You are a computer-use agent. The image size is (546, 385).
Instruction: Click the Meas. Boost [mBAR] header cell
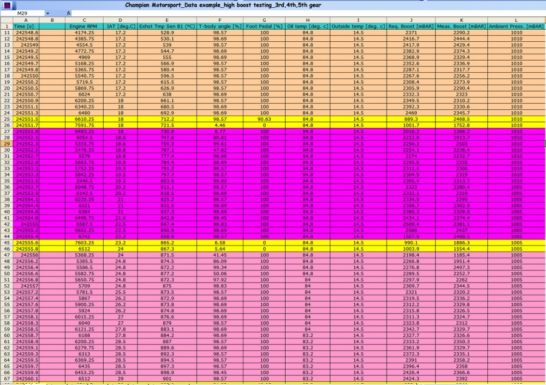point(461,27)
